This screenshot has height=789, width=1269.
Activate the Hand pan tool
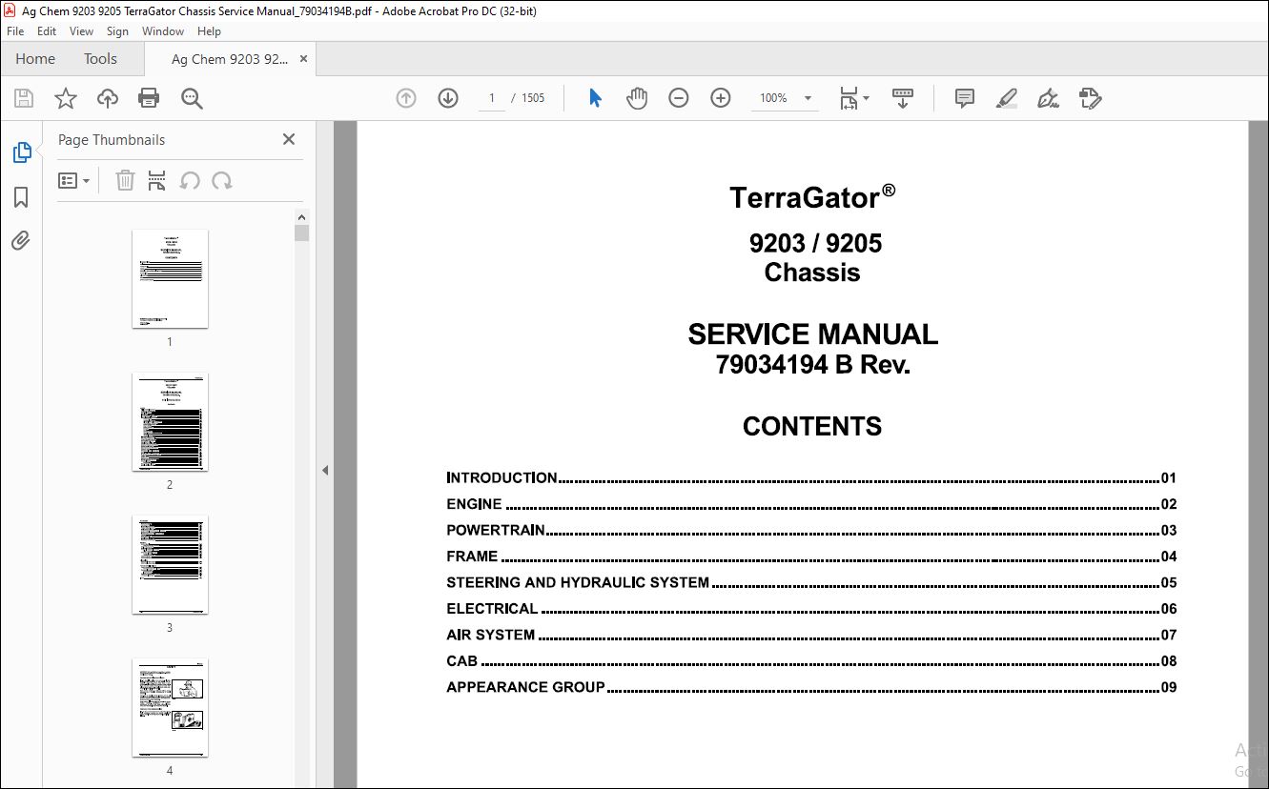click(637, 98)
